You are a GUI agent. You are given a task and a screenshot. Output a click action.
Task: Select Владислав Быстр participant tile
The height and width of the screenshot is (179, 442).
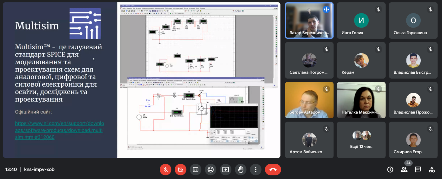click(413, 60)
